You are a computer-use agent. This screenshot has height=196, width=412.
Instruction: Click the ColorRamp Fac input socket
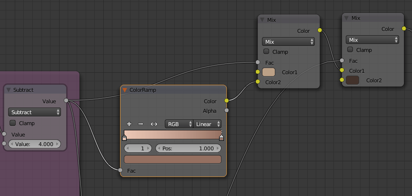(x=121, y=170)
